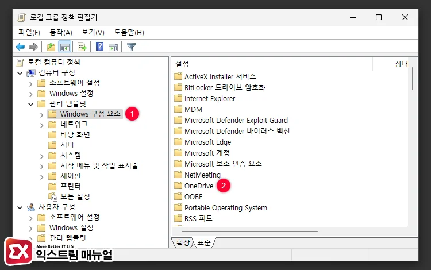431x270 pixels.
Task: Expand 시작 메뉴 및 작업 표시줄 node
Action: [41, 167]
